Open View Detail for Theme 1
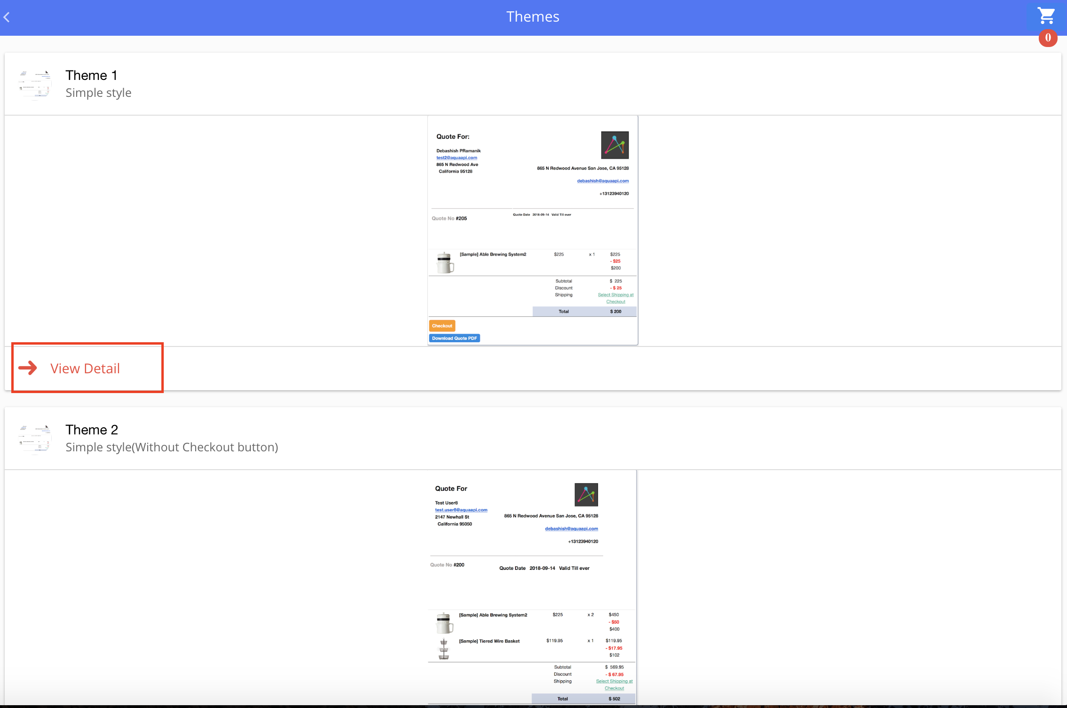Image resolution: width=1067 pixels, height=708 pixels. tap(85, 368)
